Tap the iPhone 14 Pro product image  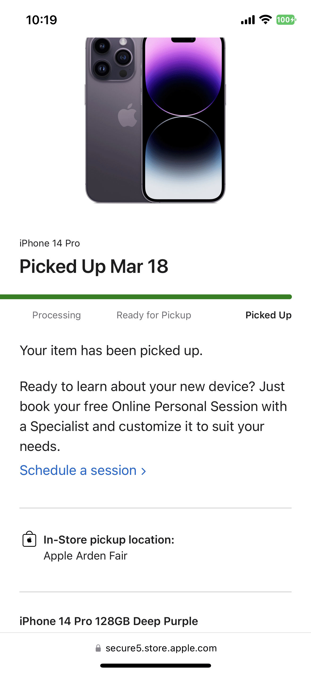(155, 120)
